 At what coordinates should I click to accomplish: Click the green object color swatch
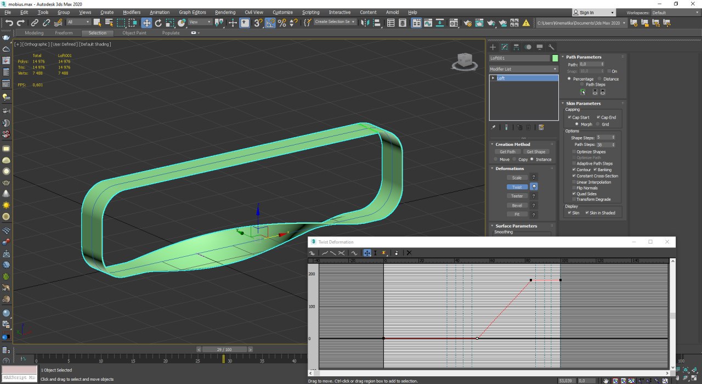[x=555, y=58]
